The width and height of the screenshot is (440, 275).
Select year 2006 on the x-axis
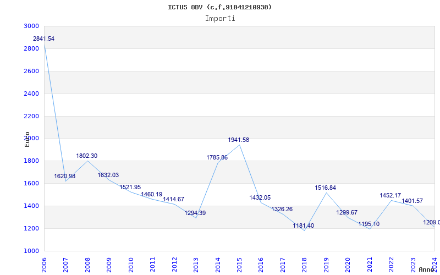pos(45,263)
